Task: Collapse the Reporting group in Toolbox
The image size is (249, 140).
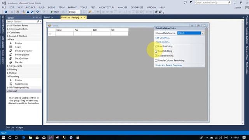Action: (8, 77)
